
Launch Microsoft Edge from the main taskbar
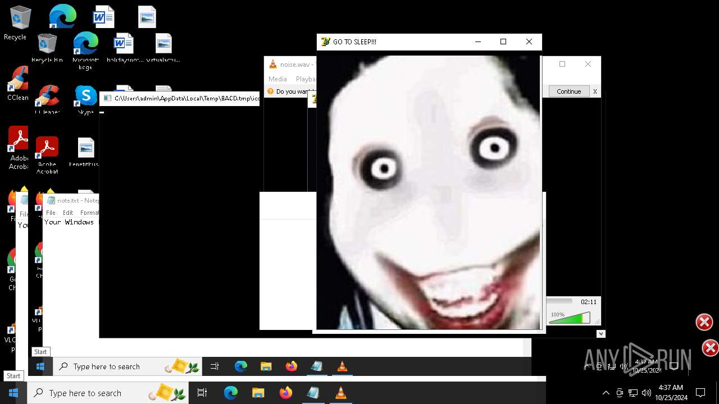231,393
